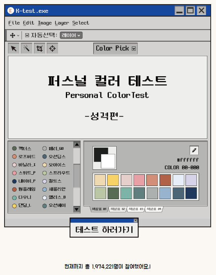Choose the 오션베이 color option
Viewport: 216px width, 275px height.
coord(54,205)
